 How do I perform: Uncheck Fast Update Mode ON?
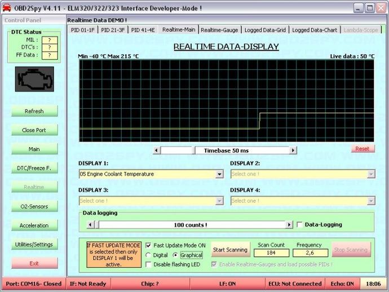148,246
